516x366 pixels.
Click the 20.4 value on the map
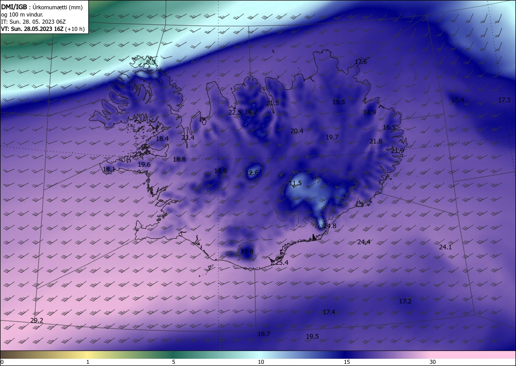coord(297,131)
